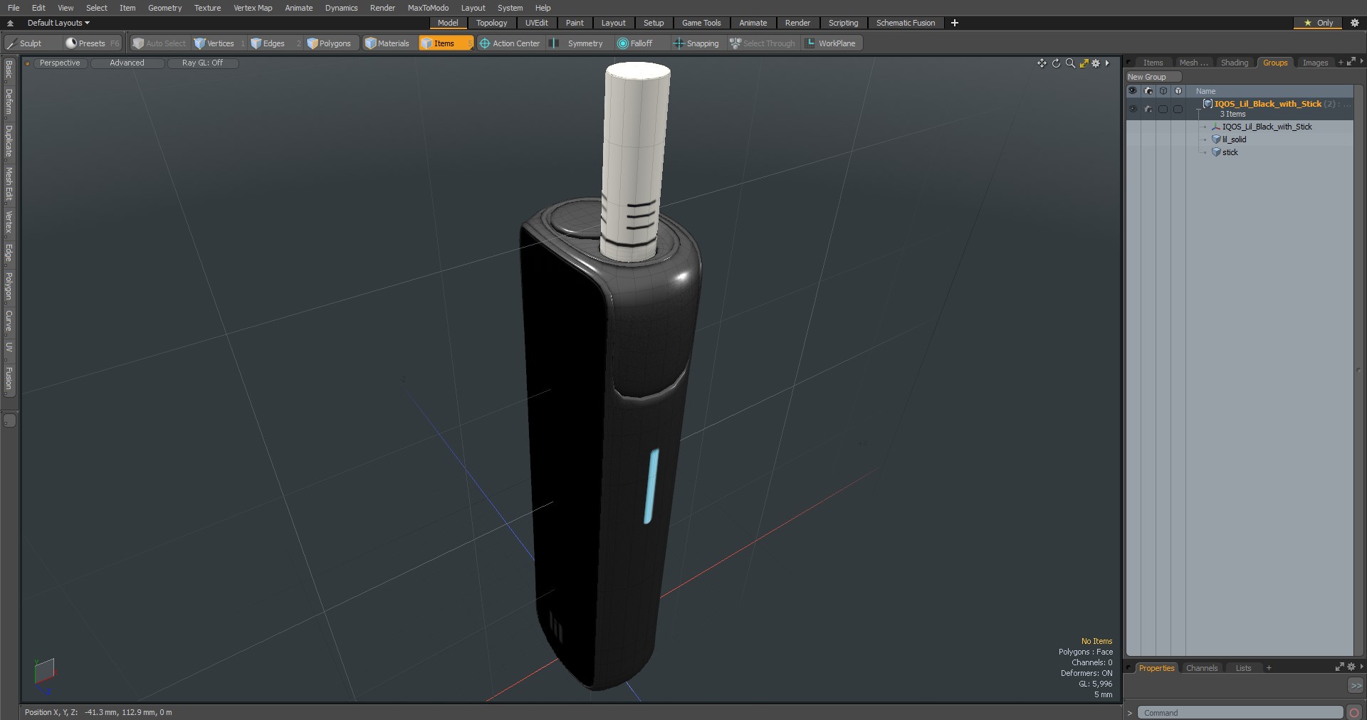This screenshot has width=1367, height=720.
Task: Open the Deform sidebar tab
Action: [9, 102]
